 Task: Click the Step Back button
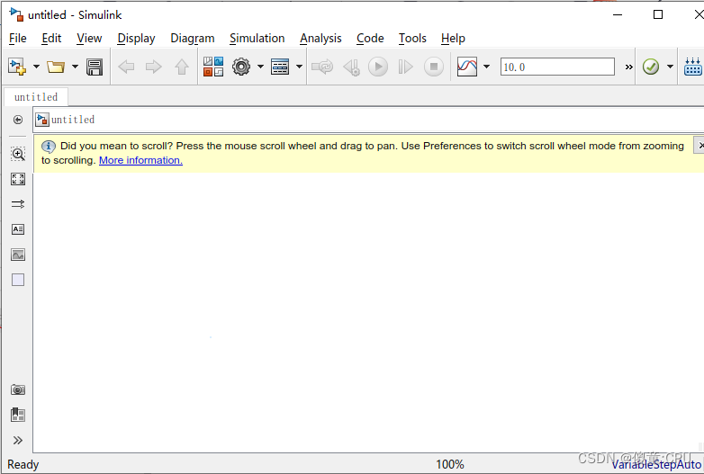[351, 67]
